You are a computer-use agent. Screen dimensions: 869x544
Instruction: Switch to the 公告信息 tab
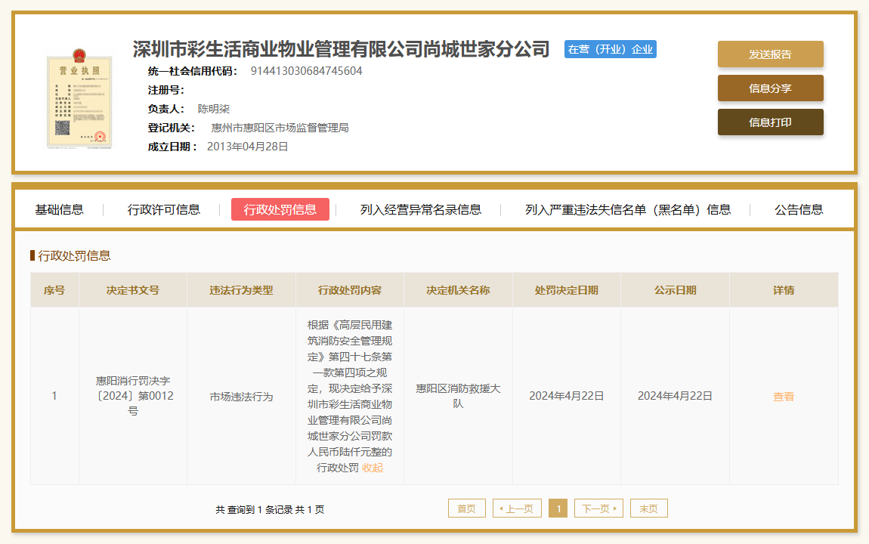tap(799, 209)
